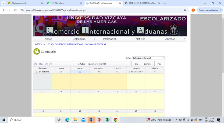Open Task View in the taskbar

59,120
